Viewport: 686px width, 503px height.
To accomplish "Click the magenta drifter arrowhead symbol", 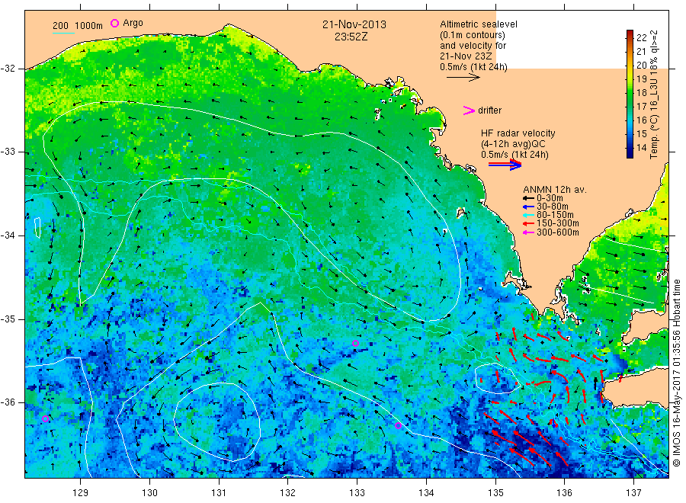I will click(x=469, y=111).
